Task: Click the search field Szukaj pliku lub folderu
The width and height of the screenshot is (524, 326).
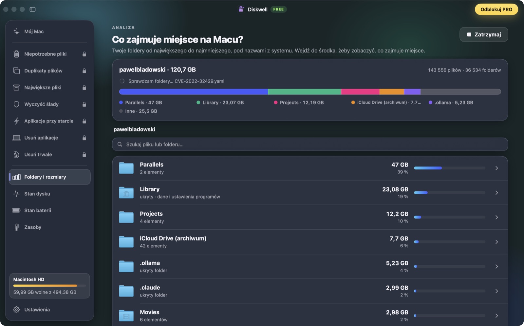Action: tap(310, 144)
